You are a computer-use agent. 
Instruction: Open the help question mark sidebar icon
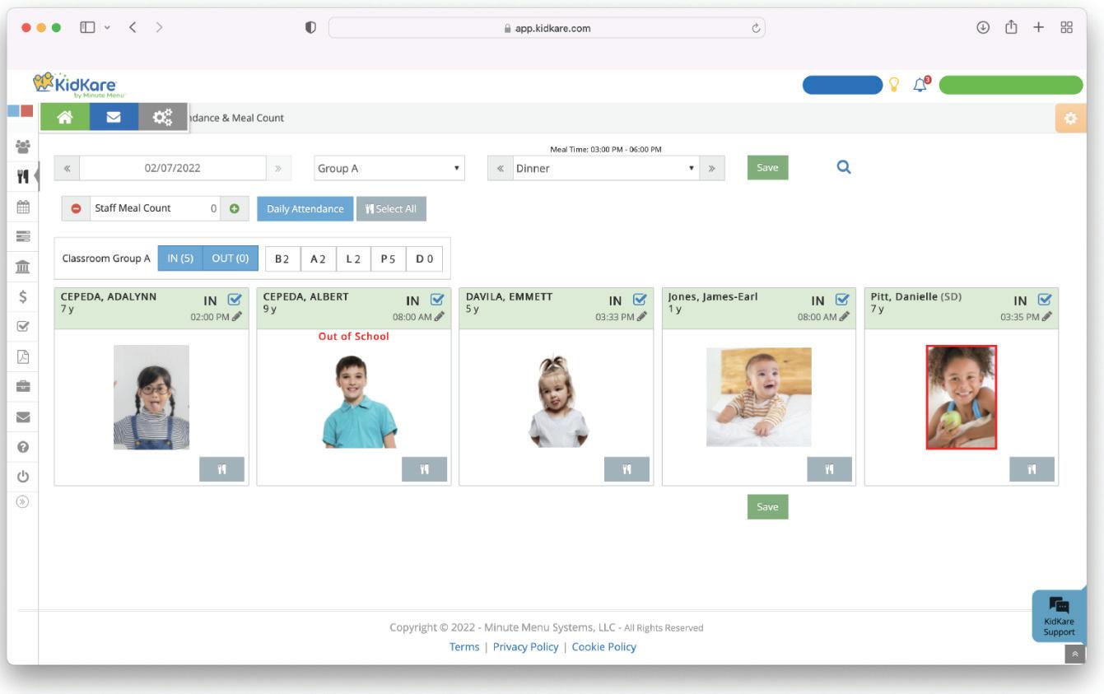tap(23, 445)
